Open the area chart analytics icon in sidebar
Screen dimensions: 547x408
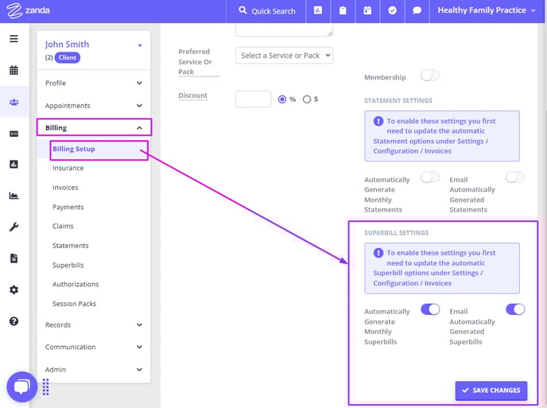pyautogui.click(x=14, y=196)
